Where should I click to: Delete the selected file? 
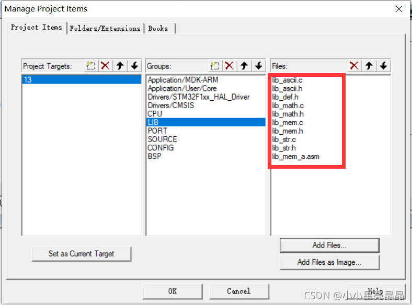click(x=354, y=66)
